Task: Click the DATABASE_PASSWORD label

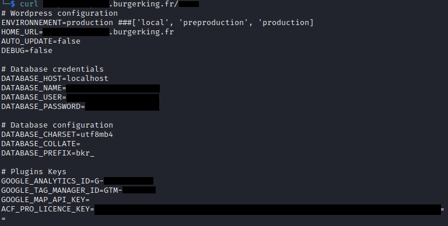Action: (41, 107)
